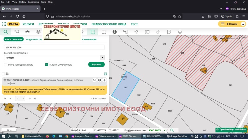The height and width of the screenshot is (139, 248).
Task: Open a new browser tab with plus
Action: (44, 9)
